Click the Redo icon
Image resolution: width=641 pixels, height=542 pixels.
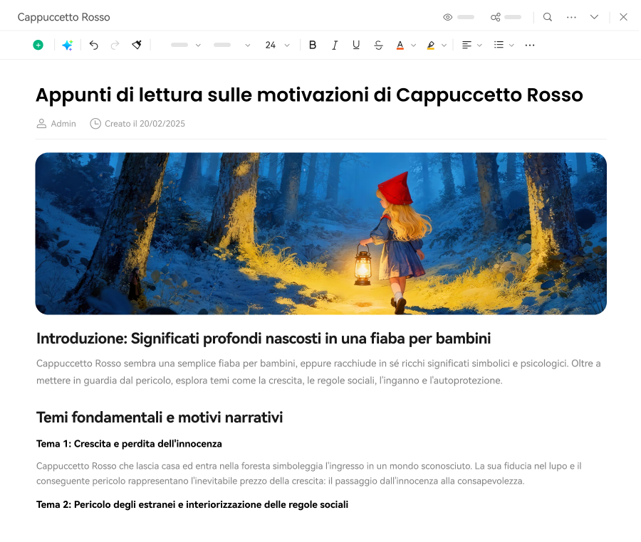click(115, 44)
